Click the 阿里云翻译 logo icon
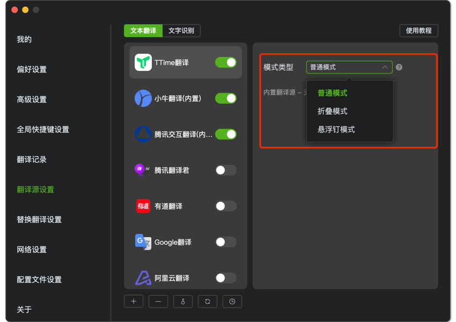This screenshot has height=322, width=456. (x=143, y=278)
